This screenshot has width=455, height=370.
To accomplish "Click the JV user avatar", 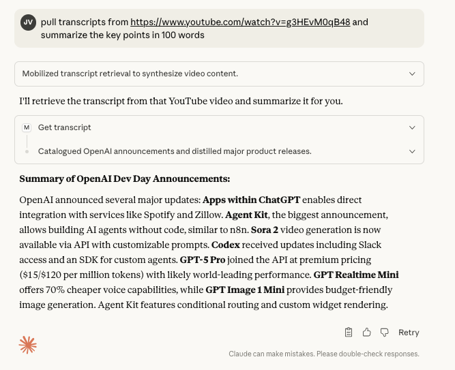I will pos(28,22).
